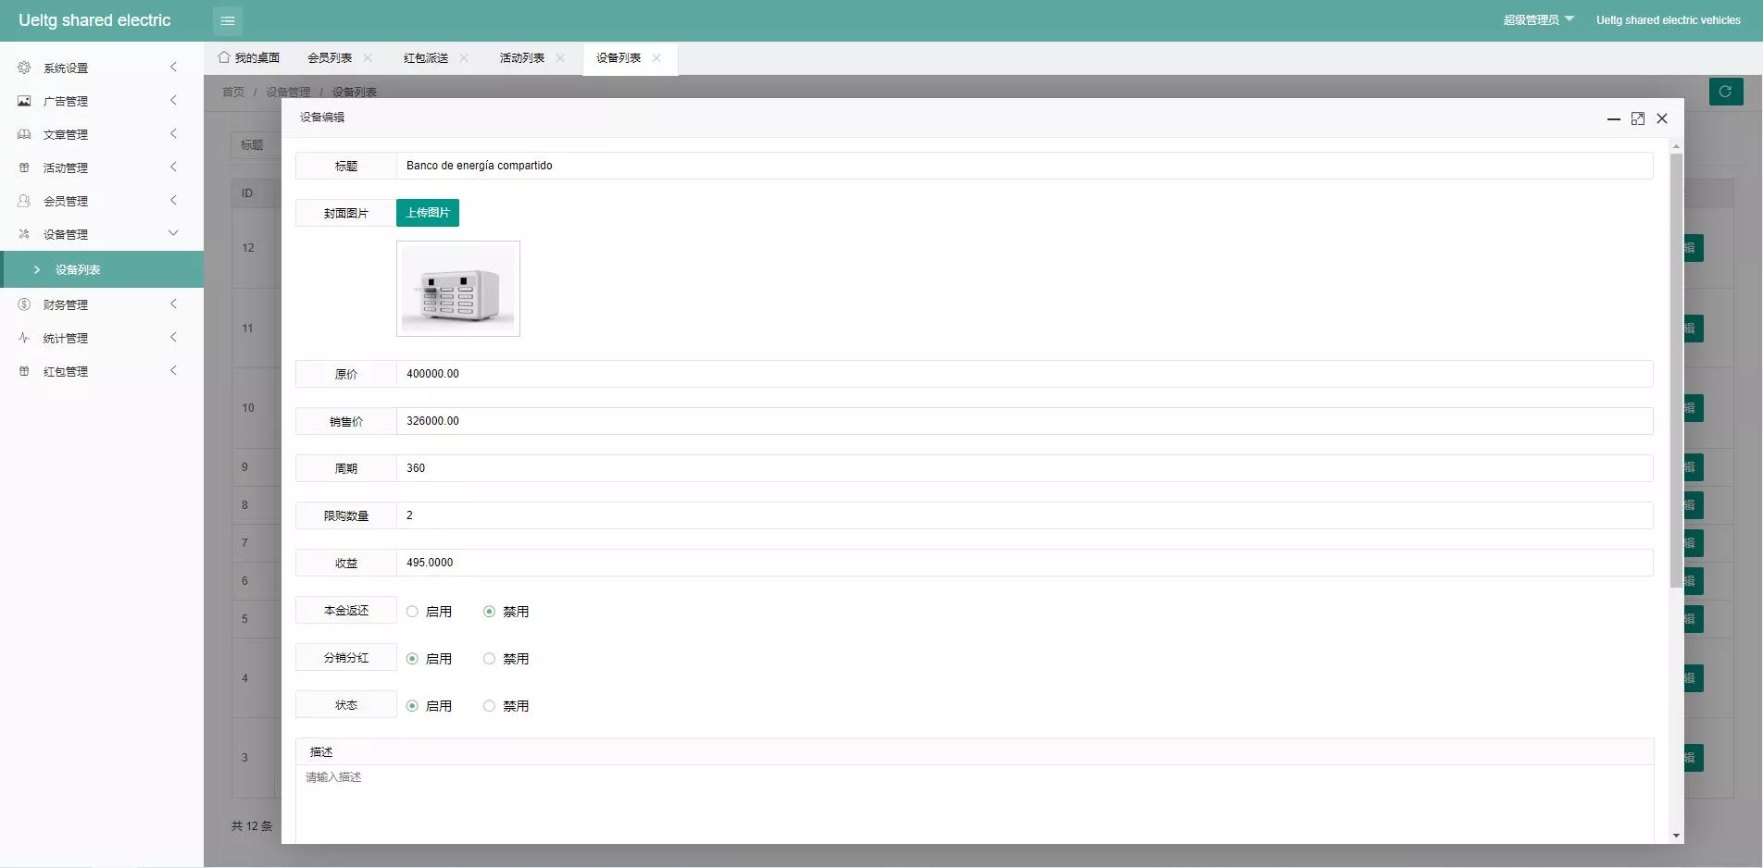
Task: Toggle the sidebar hamburger menu button
Action: point(228,20)
